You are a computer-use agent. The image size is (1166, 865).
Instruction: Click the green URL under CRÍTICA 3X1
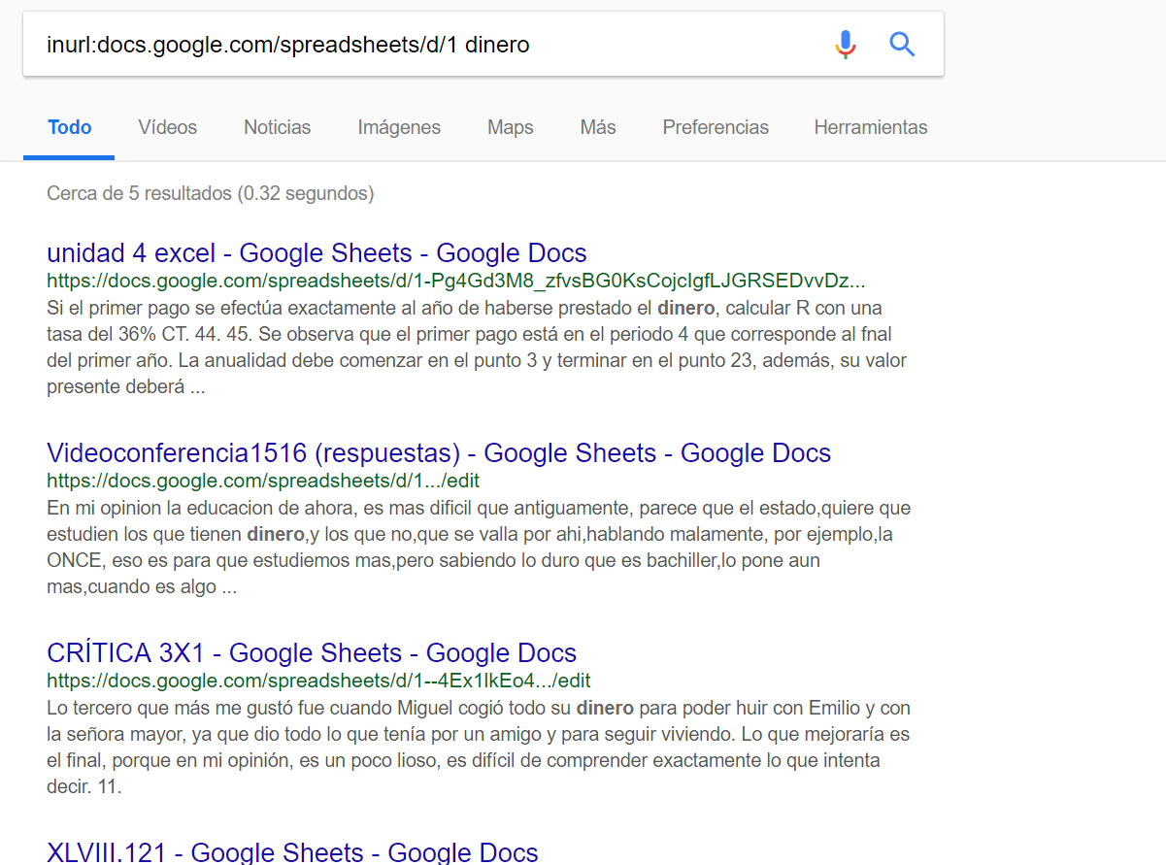pos(318,681)
